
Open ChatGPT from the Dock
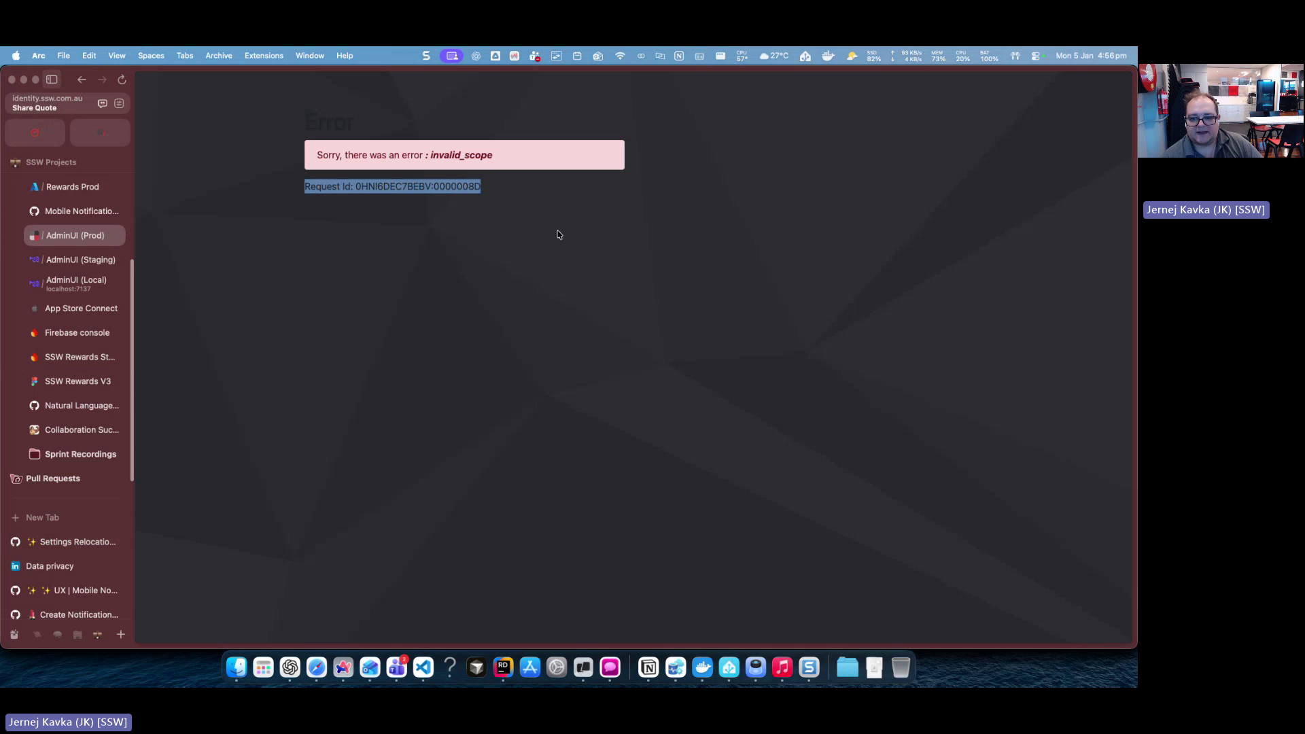point(290,668)
